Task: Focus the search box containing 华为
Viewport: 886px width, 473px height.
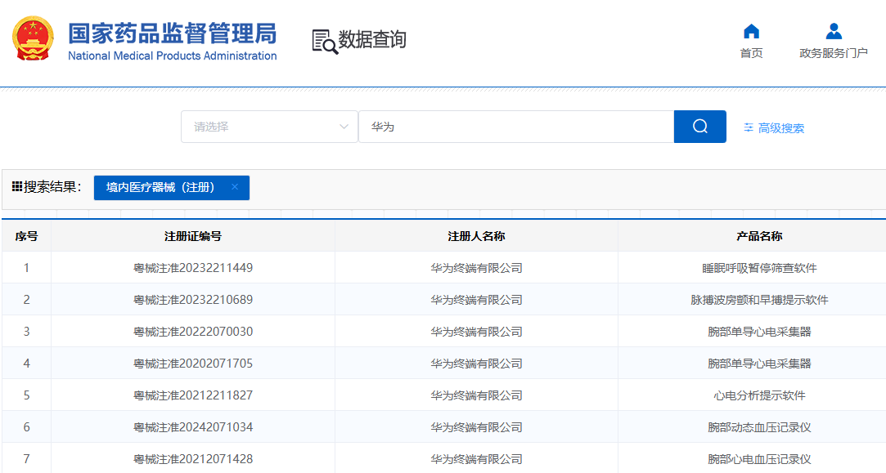Action: (516, 127)
